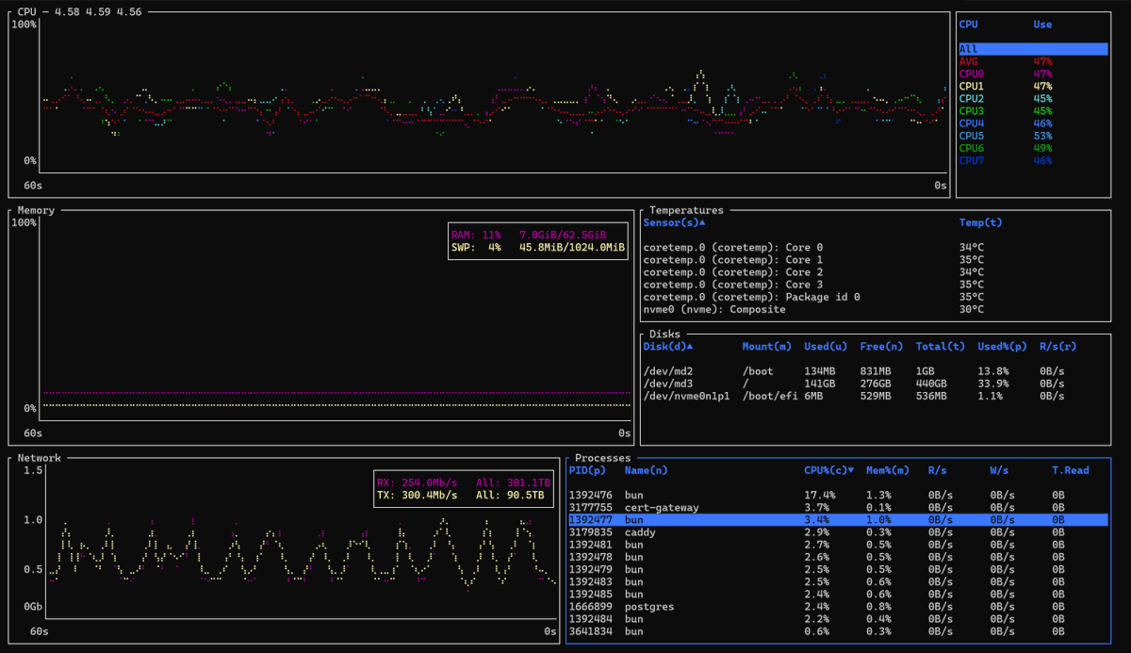Focus the Processes widget by its title
Viewport: 1131px width, 653px height.
(602, 458)
